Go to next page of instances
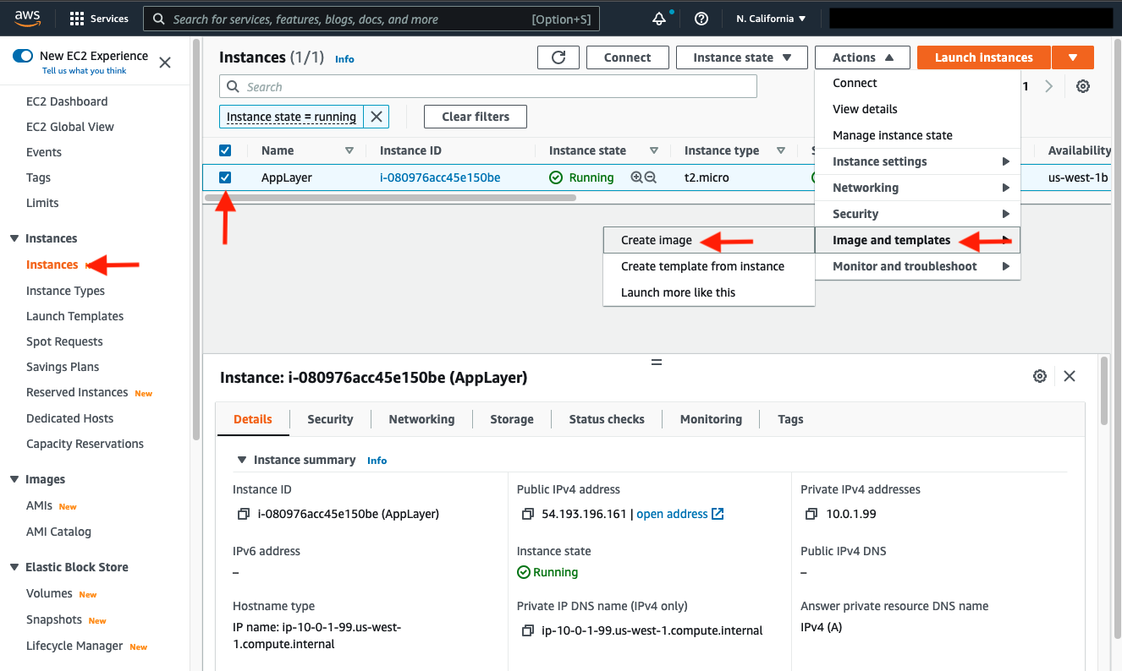The width and height of the screenshot is (1122, 671). (1049, 86)
